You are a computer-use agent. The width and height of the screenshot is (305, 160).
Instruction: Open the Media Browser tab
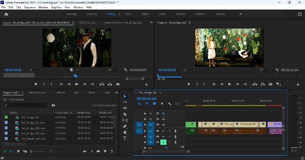[x=37, y=93]
